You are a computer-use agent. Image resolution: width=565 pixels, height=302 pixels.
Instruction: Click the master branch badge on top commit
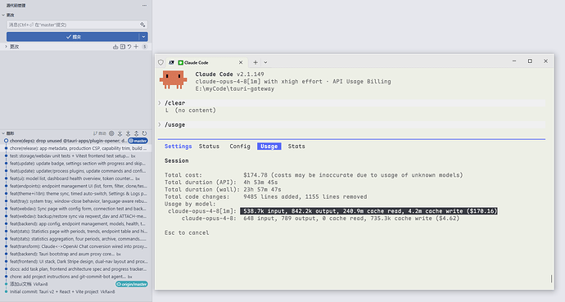[138, 141]
